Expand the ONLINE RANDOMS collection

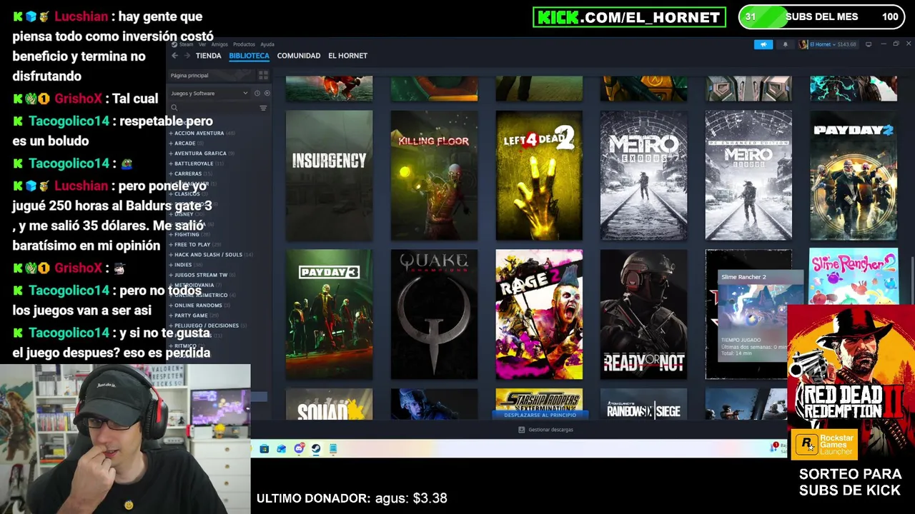coord(200,305)
